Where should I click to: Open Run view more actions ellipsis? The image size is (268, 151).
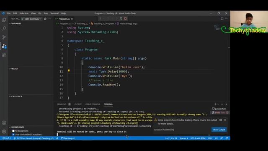[x=50, y=19]
